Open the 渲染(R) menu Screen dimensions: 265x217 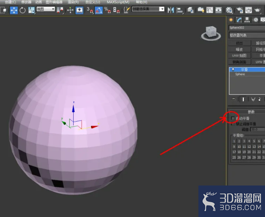(73, 2)
